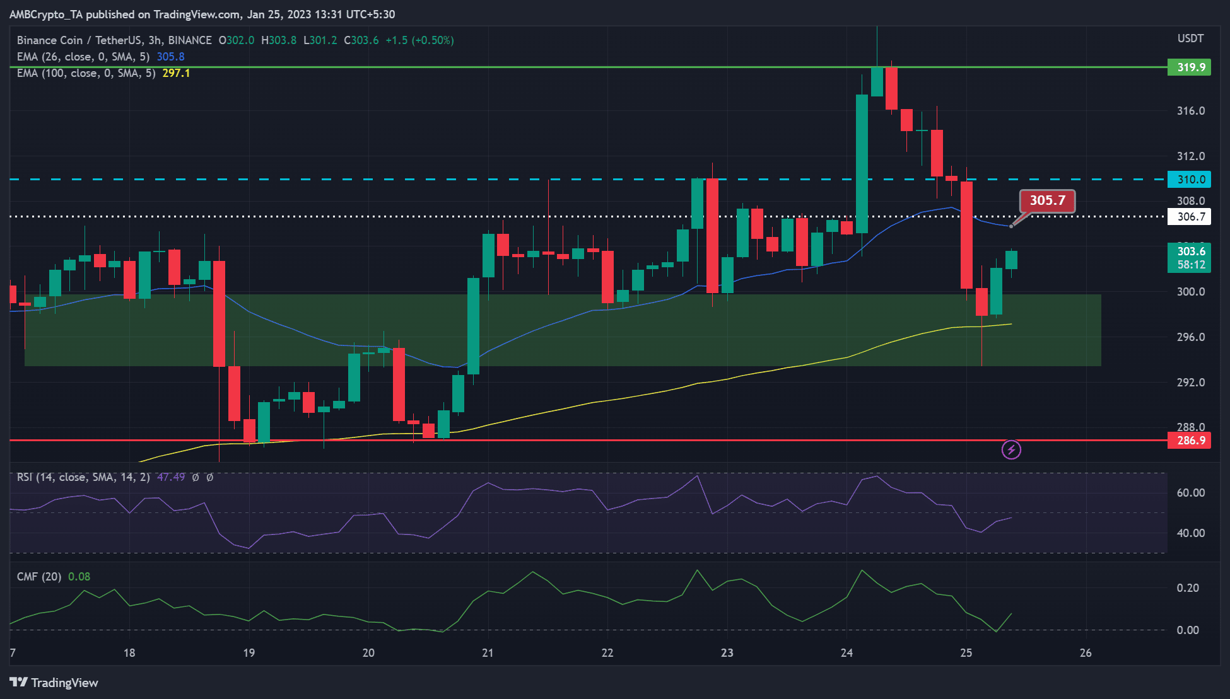Click the USDT currency label

[1190, 38]
